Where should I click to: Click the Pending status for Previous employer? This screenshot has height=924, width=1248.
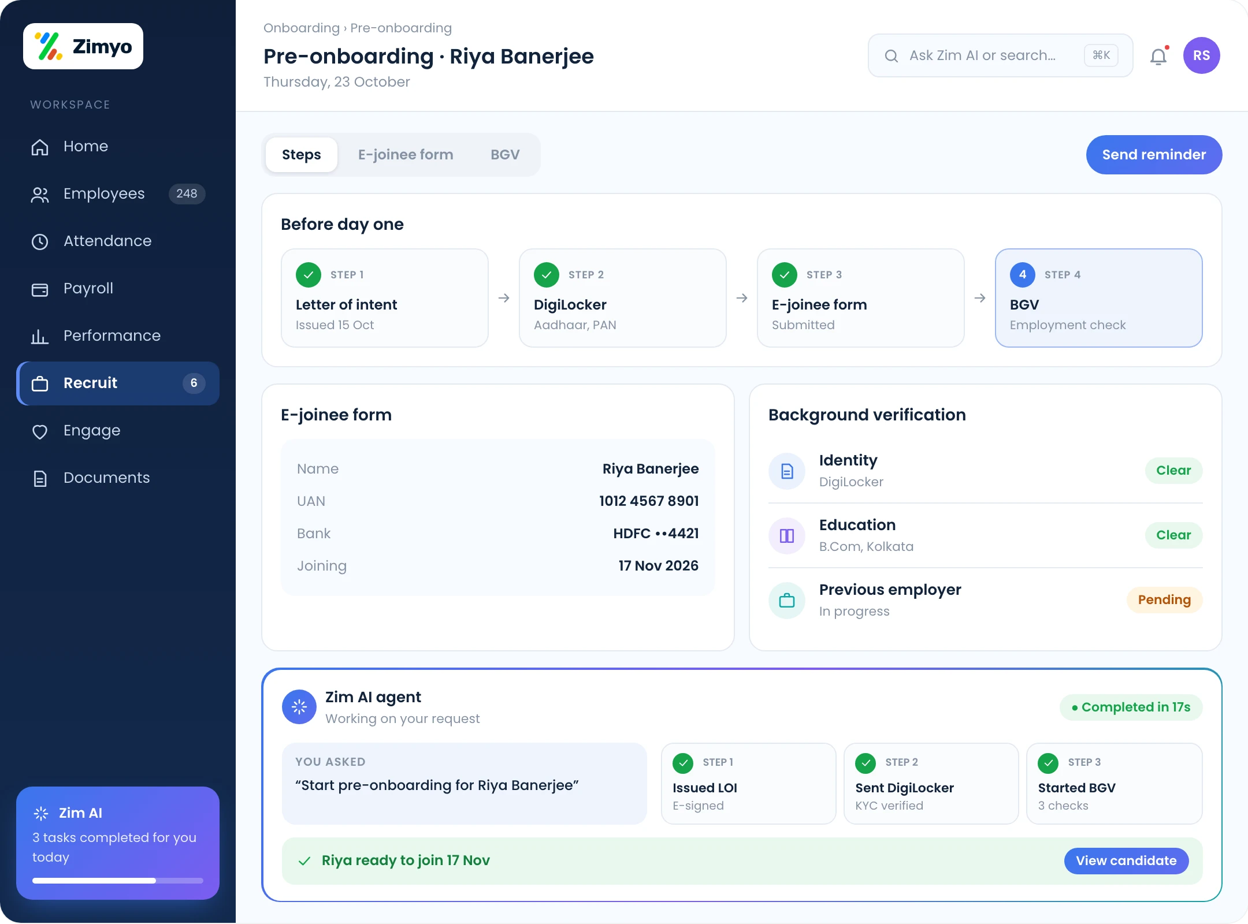click(1165, 600)
